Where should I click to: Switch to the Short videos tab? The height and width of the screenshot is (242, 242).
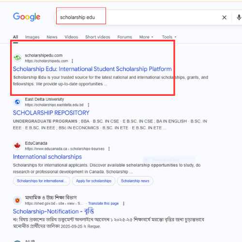[98, 37]
